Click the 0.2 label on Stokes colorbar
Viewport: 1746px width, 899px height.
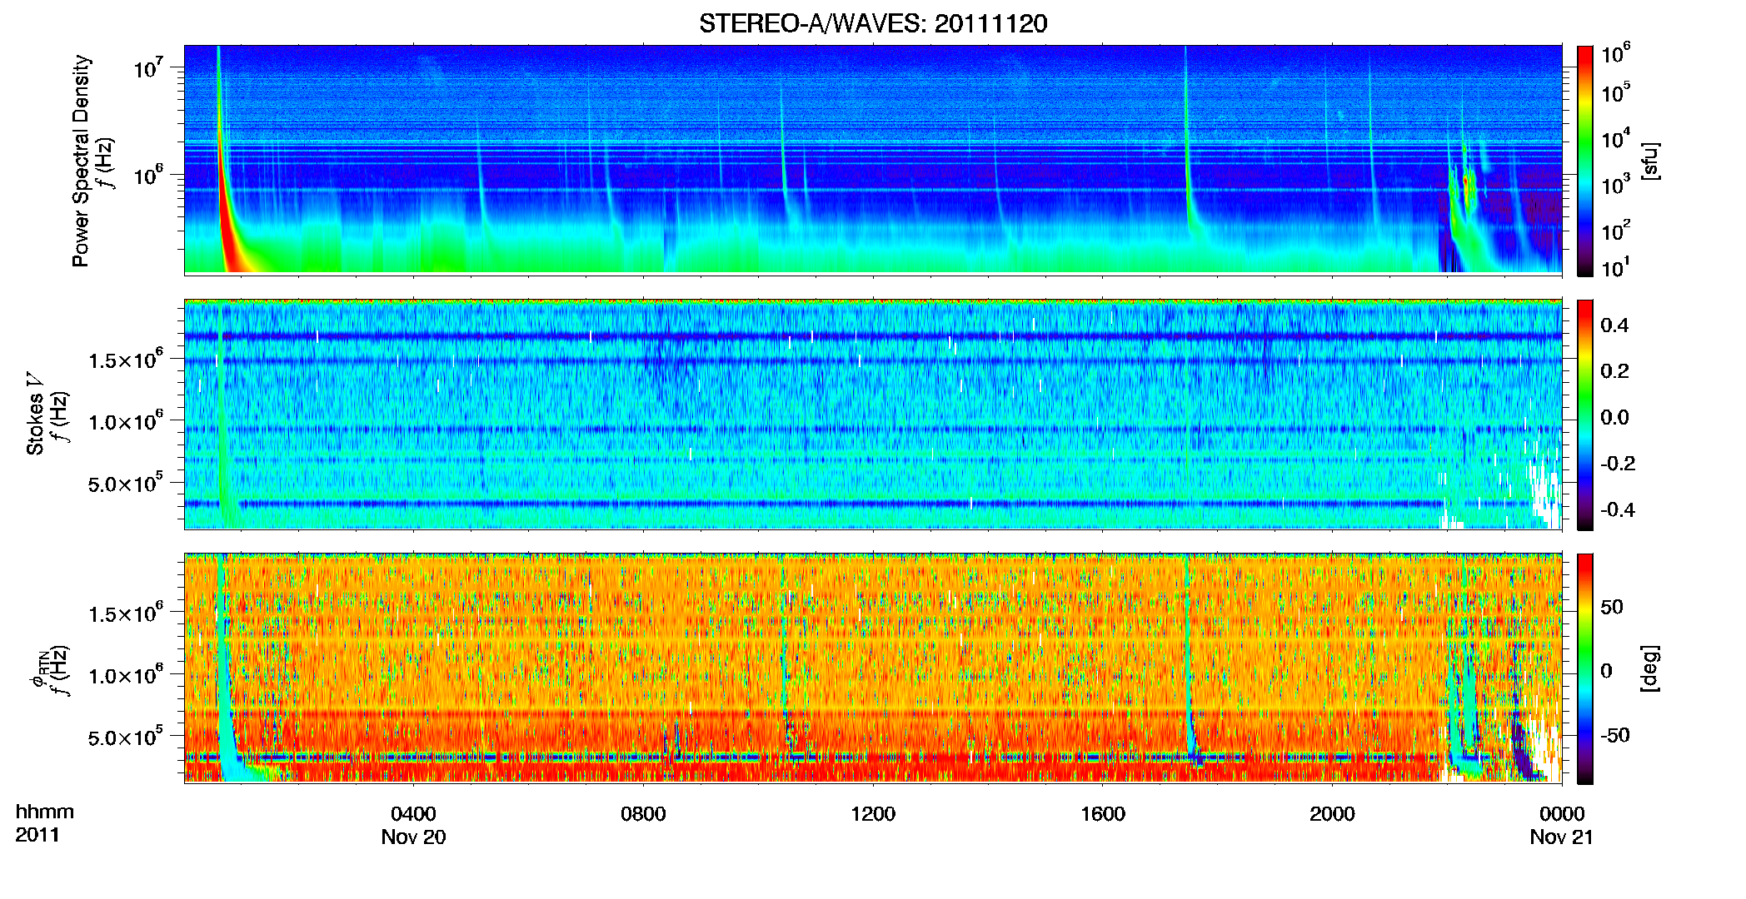pyautogui.click(x=1615, y=371)
